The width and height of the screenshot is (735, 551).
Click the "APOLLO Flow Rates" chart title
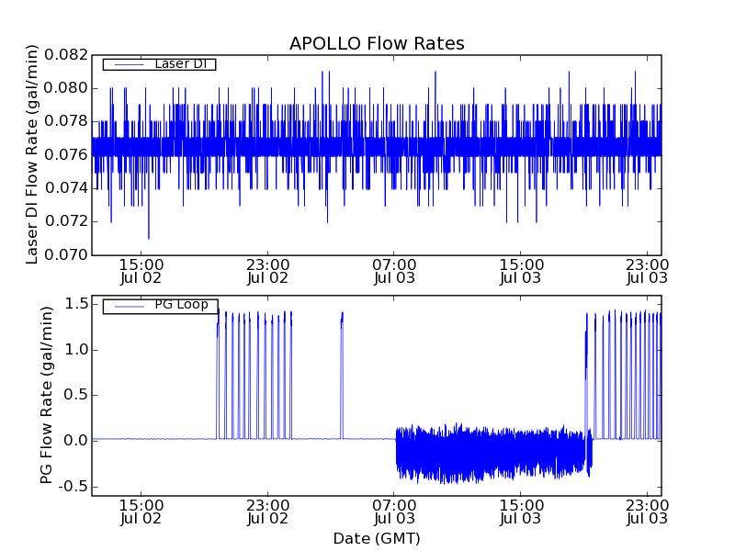[x=377, y=43]
